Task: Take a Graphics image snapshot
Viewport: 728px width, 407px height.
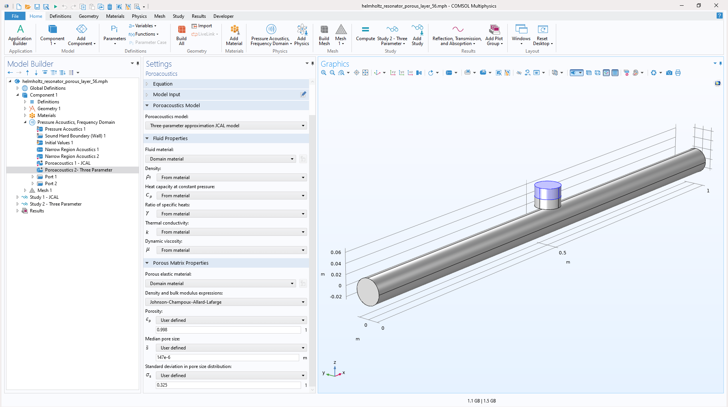Action: pos(669,73)
